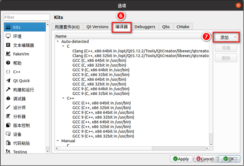Click the compiler list horizontal scrollbar

point(105,148)
